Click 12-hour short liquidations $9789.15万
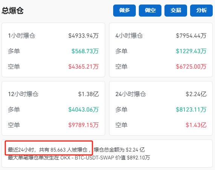215x170 pixels. coord(83,125)
